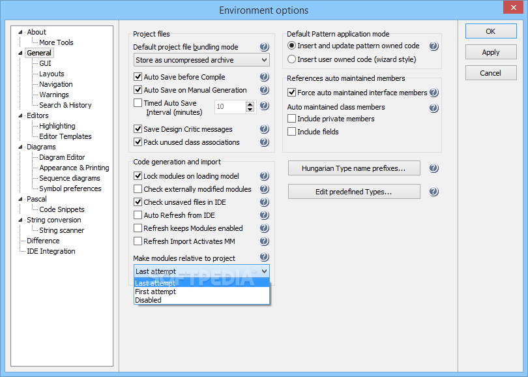The height and width of the screenshot is (377, 528).
Task: Show help for Lock modules on loading model
Action: pos(265,176)
